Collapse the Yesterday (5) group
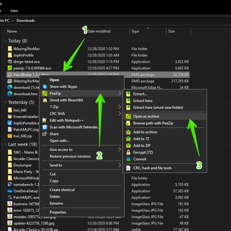 [x=5, y=102]
